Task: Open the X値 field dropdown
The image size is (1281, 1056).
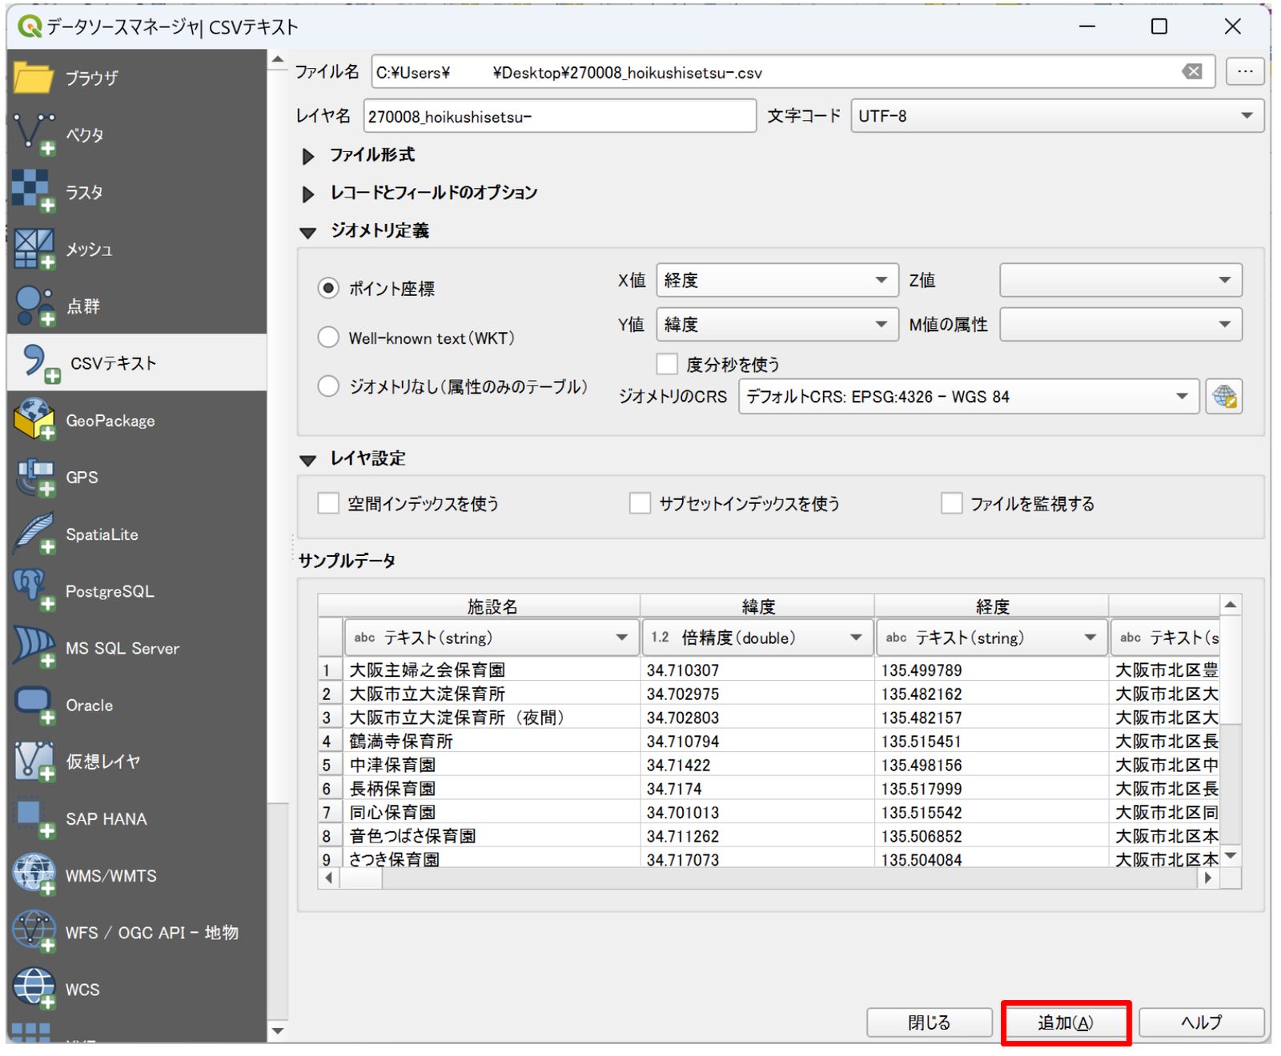Action: [777, 280]
